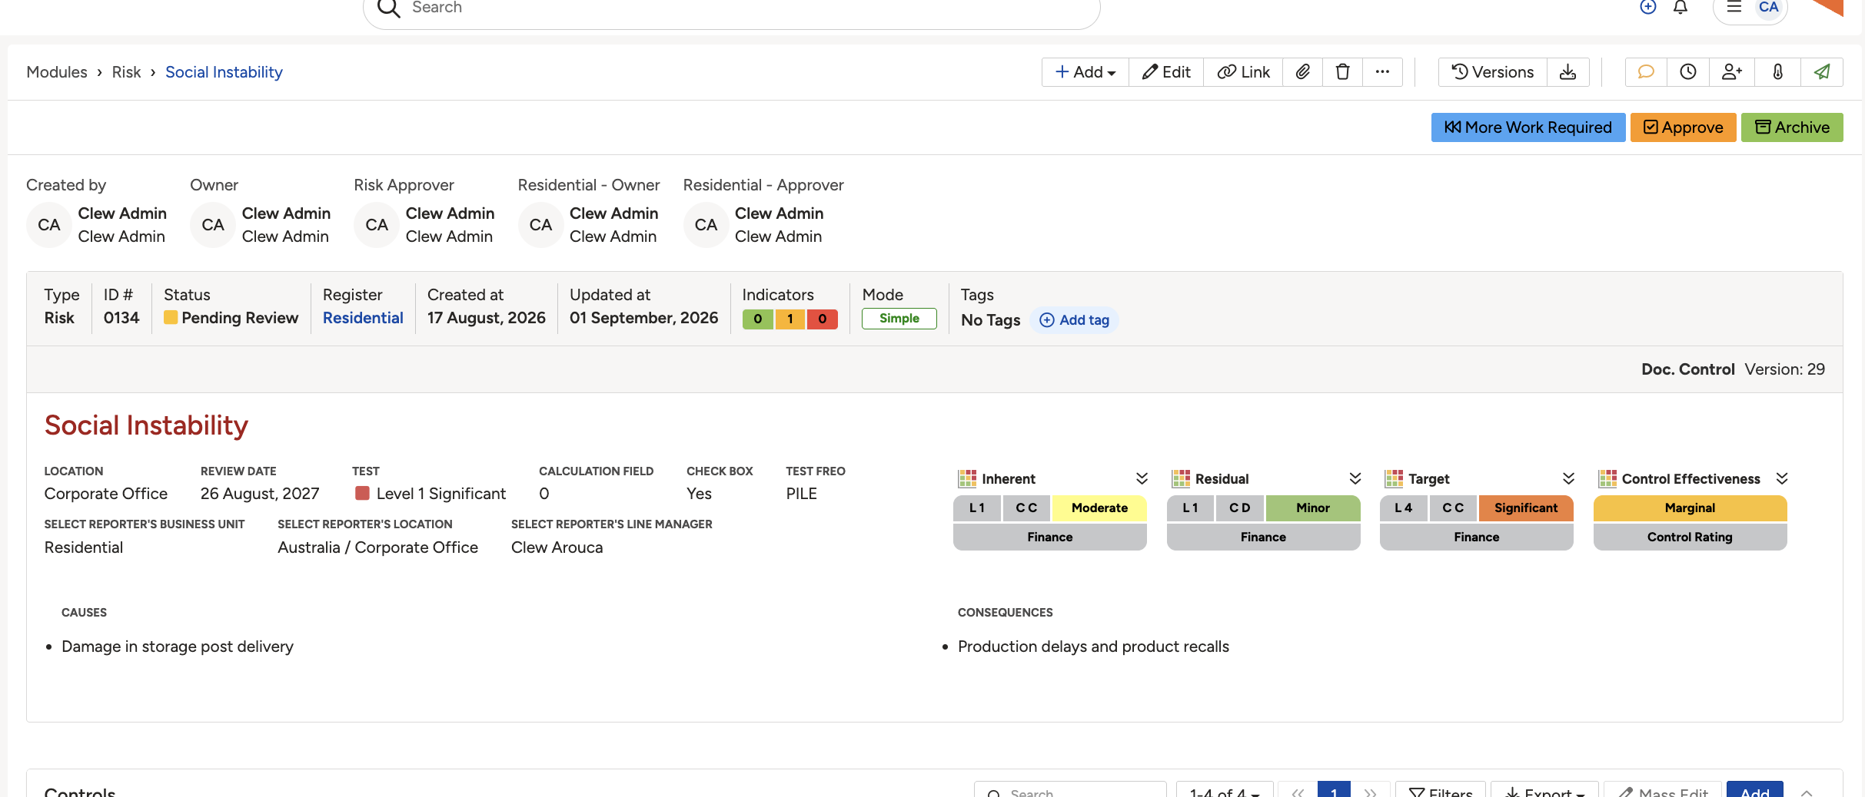Open the more options ellipsis menu

[x=1382, y=72]
